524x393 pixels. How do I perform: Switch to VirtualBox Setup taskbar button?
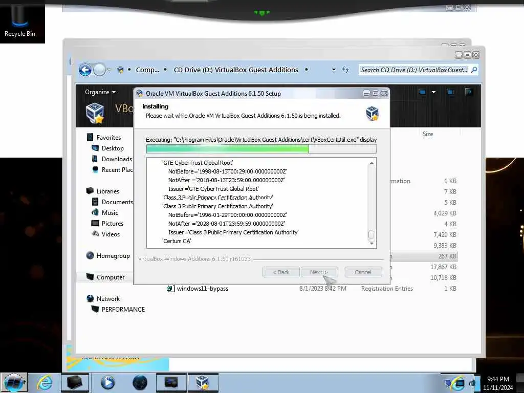[x=203, y=383]
